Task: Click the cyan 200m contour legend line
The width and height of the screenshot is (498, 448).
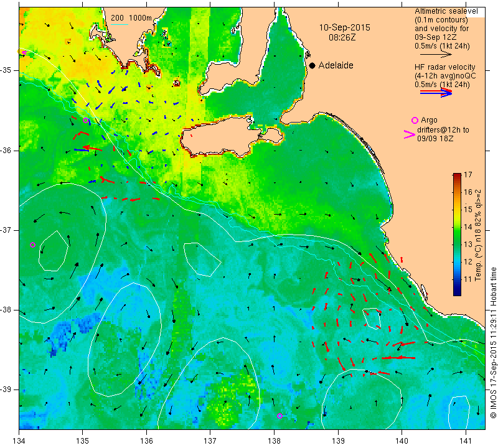Action: click(x=120, y=24)
